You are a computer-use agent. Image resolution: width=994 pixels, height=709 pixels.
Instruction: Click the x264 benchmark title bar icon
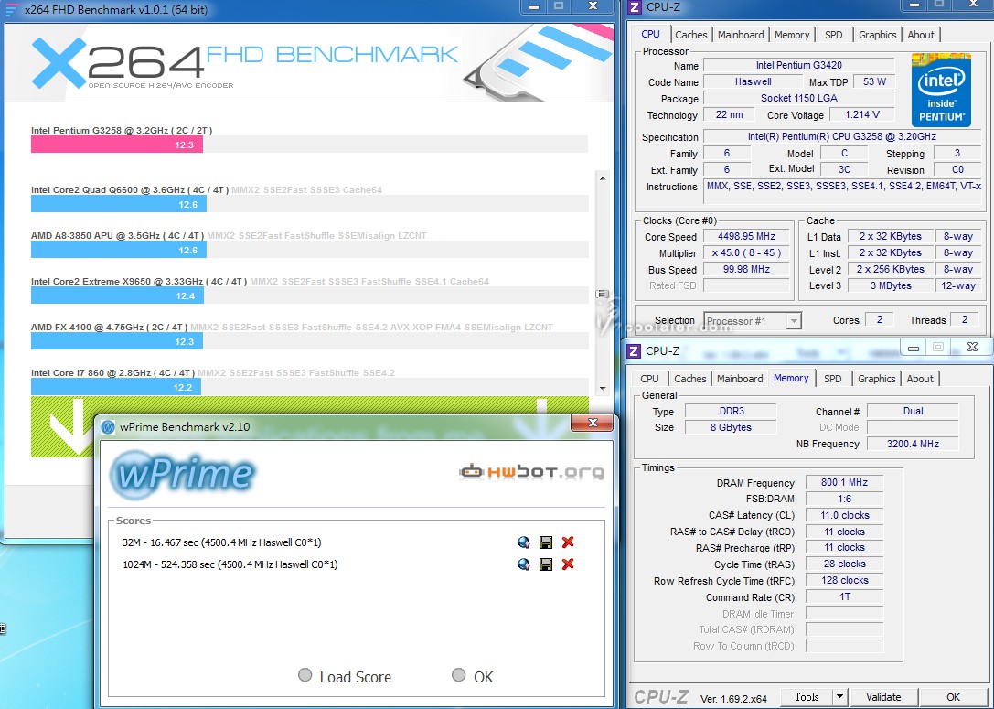point(12,9)
